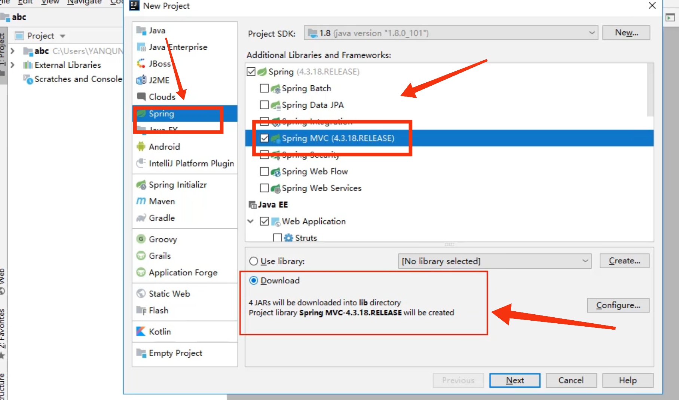Click the Spring Data JPA icon

coord(276,105)
